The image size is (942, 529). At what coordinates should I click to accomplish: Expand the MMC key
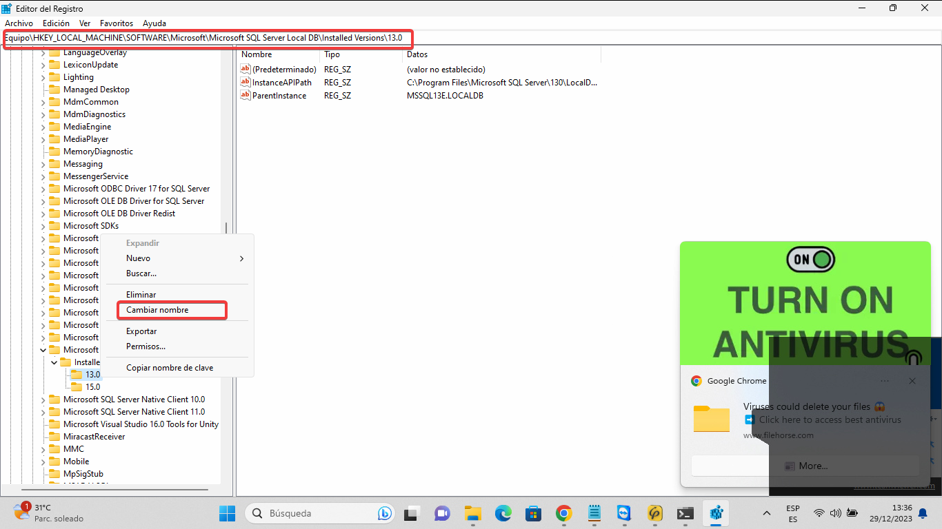43,449
